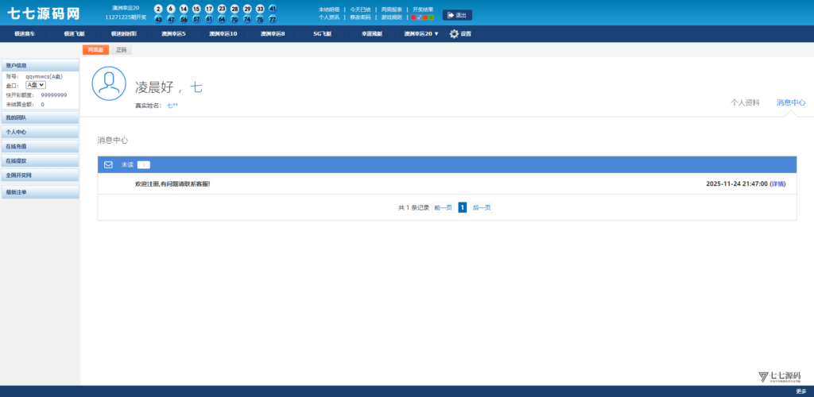
Task: Click the 共 1 条记录 record count
Action: point(413,207)
